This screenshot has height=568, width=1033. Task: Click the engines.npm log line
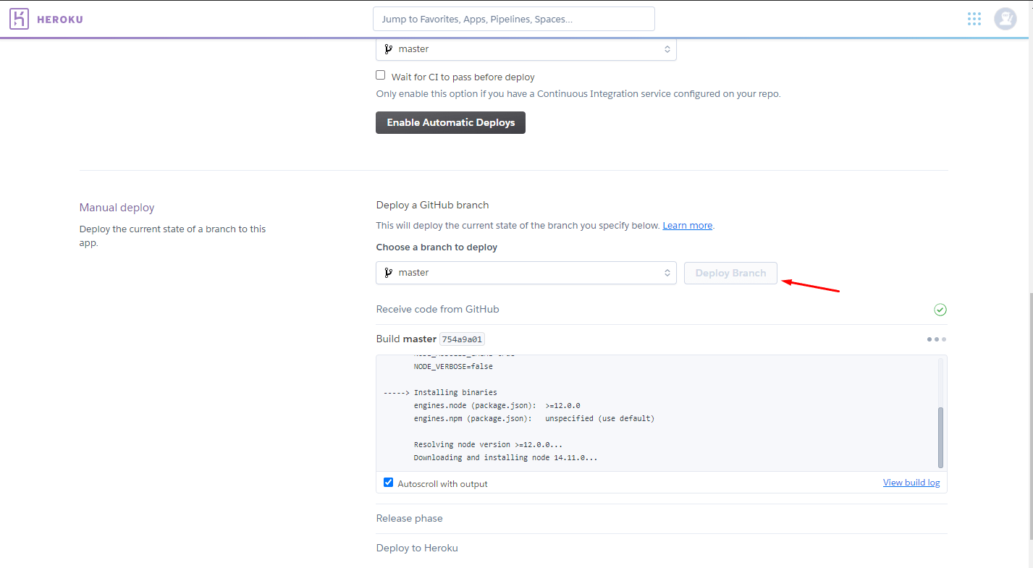coord(534,419)
